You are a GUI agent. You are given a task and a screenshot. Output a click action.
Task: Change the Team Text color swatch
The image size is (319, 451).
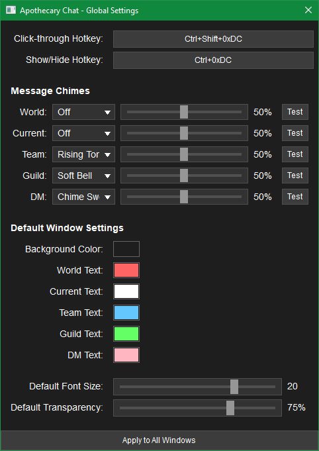click(126, 313)
